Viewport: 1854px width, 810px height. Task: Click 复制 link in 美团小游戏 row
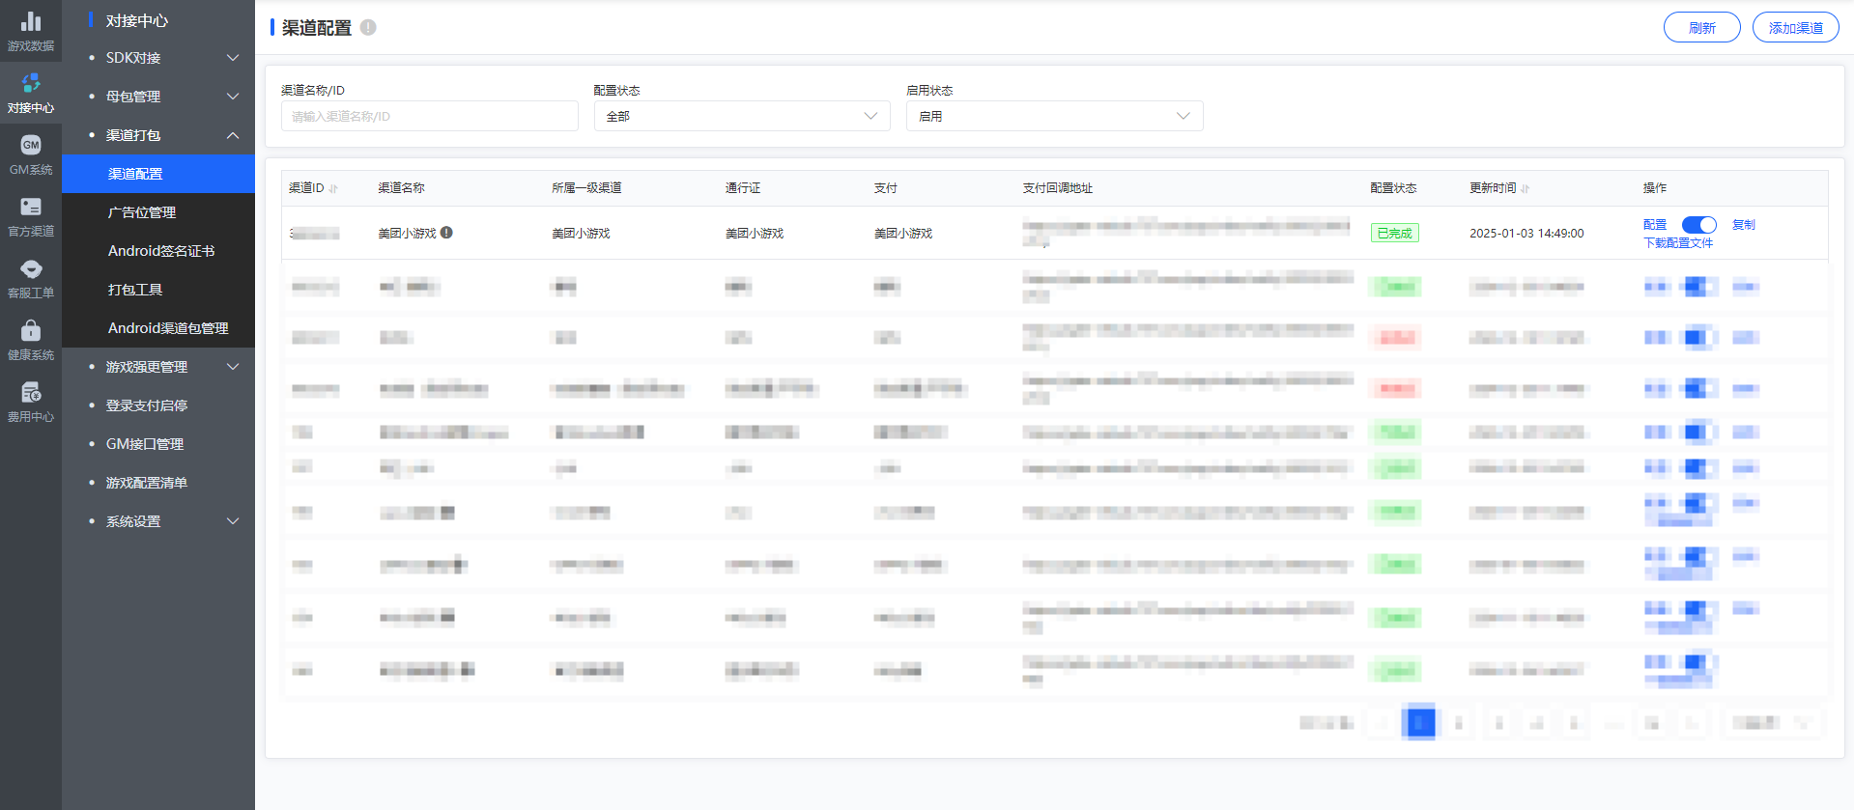point(1744,225)
